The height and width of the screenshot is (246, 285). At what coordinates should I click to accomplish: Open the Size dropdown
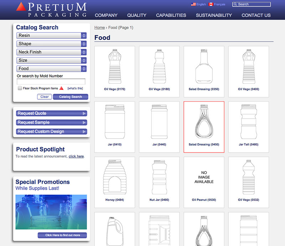[51, 60]
